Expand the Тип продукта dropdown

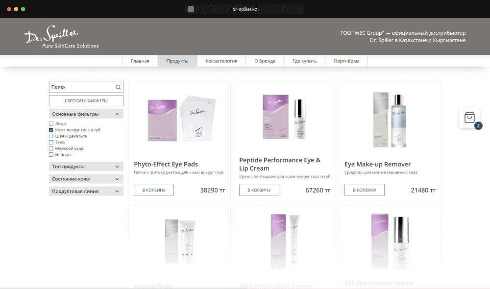coord(86,167)
